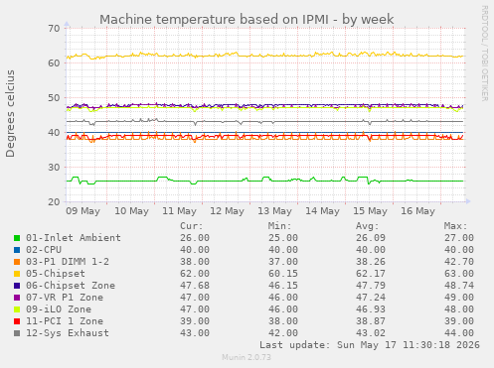Click the red 11-PCI 1 Zone swatch
This screenshot has height=368, width=494.
click(x=17, y=321)
